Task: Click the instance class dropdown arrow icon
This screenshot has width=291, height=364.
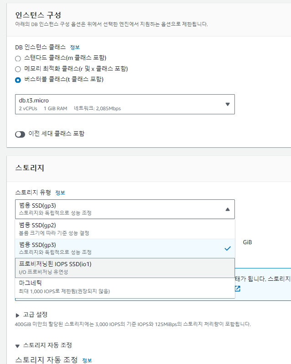Action: 228,104
